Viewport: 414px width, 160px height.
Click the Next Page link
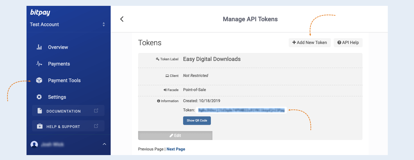click(x=176, y=149)
